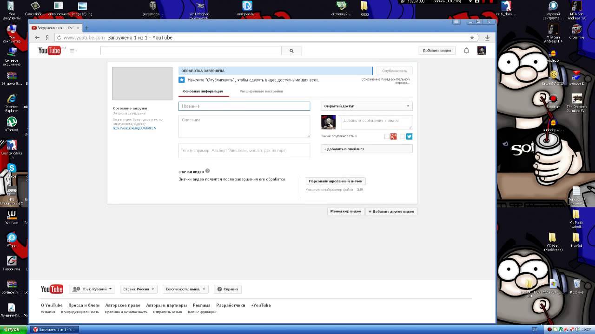Click the blue star icon next to publish hint
Viewport: 595px width, 334px height.
[182, 80]
